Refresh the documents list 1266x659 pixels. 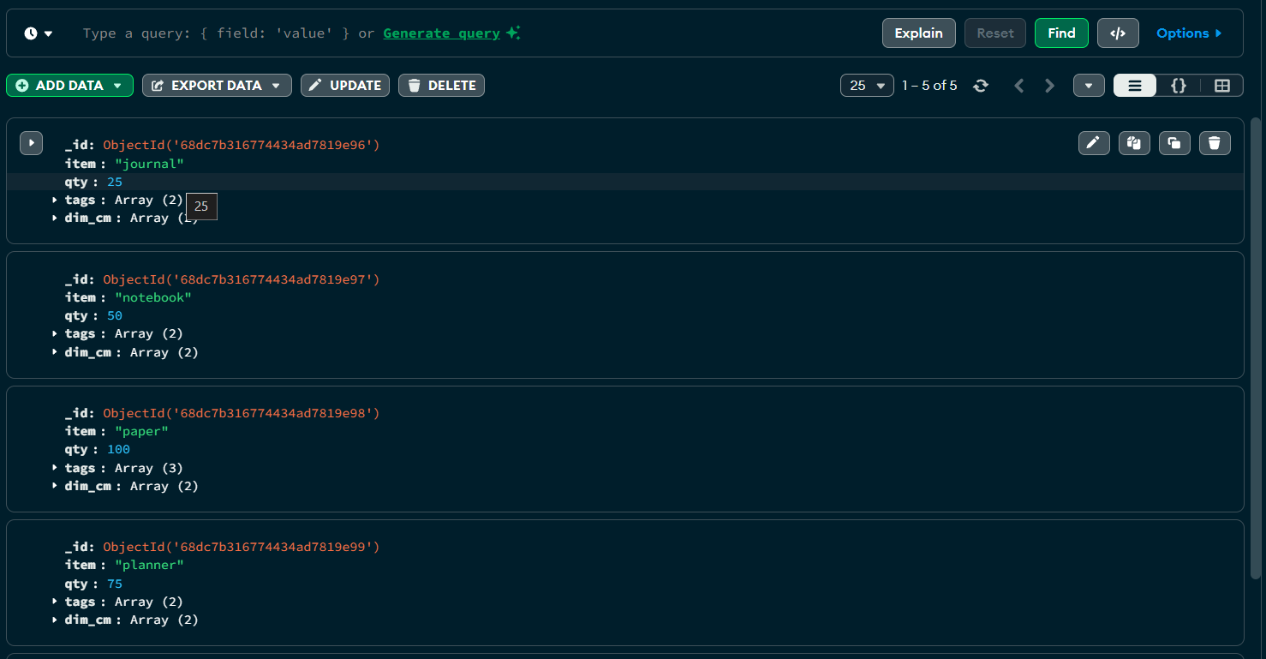pos(981,86)
